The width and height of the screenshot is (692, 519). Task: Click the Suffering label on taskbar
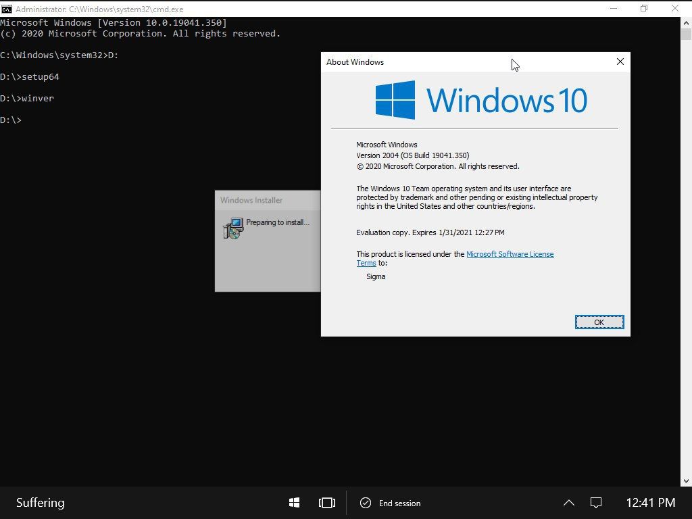(x=40, y=503)
